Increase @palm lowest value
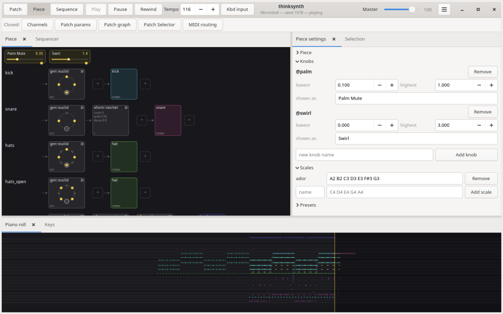Image resolution: width=503 pixels, height=314 pixels. [x=391, y=85]
